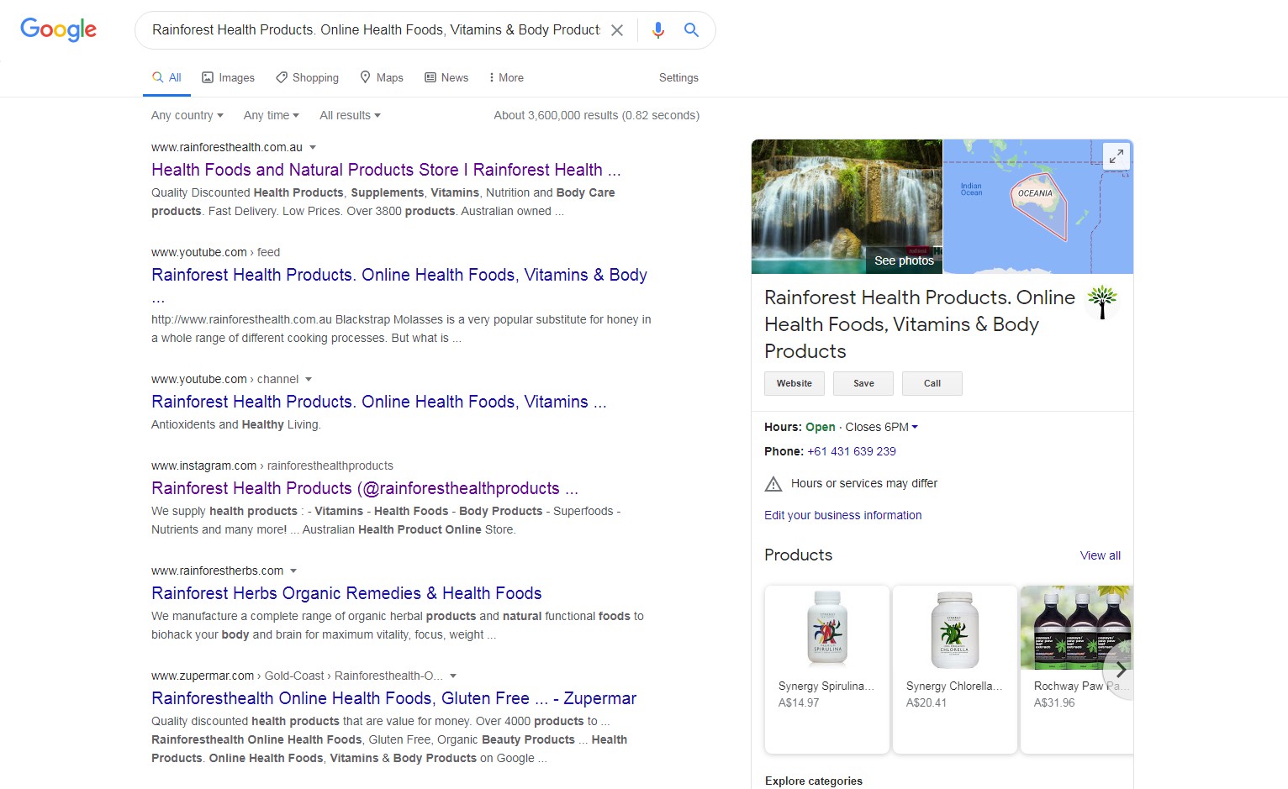Click the blue magnifier search icon
Viewport: 1288px width, 789px height.
pyautogui.click(x=691, y=30)
